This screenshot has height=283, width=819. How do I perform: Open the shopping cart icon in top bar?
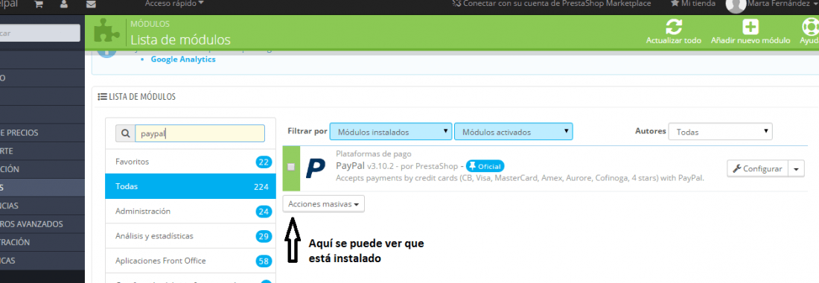(x=39, y=4)
